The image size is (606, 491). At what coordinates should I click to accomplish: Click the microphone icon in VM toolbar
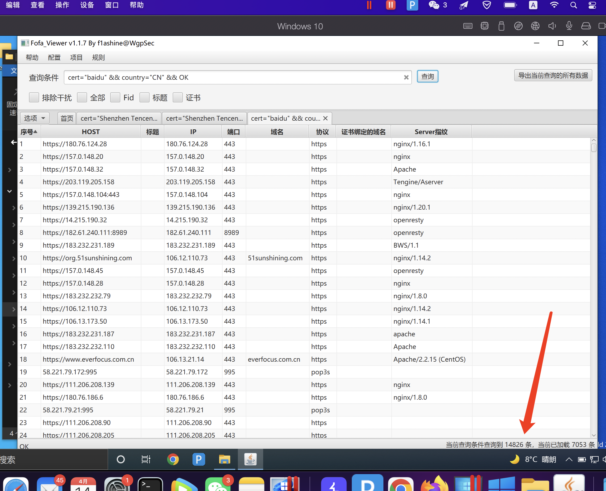[x=569, y=26]
